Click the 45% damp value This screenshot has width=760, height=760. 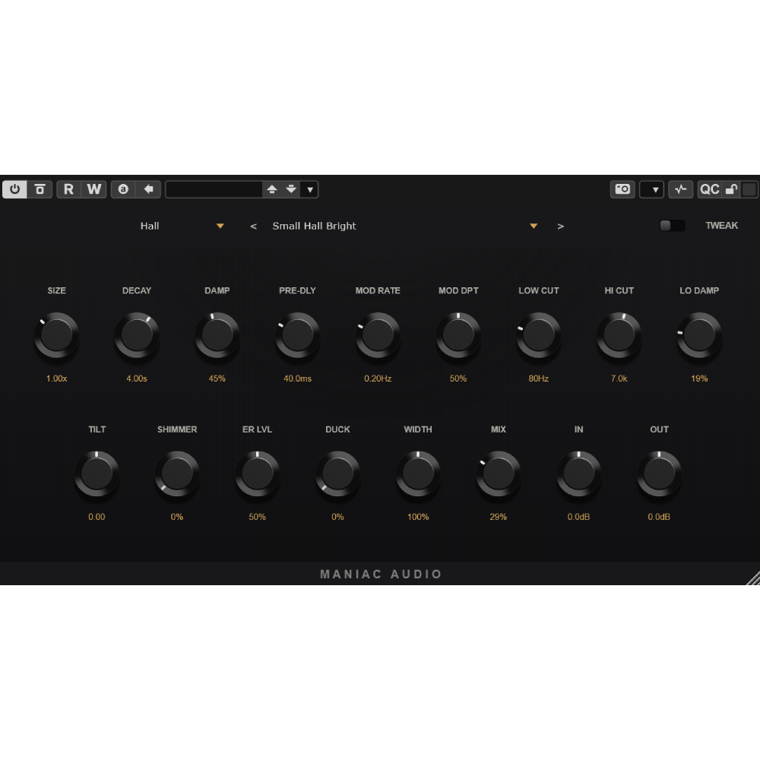point(217,378)
